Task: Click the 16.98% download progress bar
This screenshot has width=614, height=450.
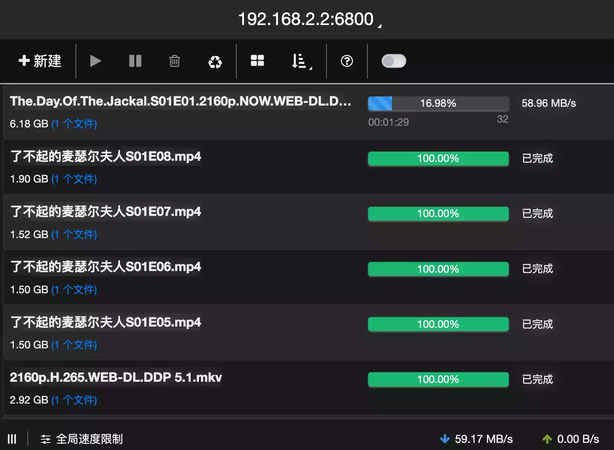Action: pyautogui.click(x=438, y=103)
